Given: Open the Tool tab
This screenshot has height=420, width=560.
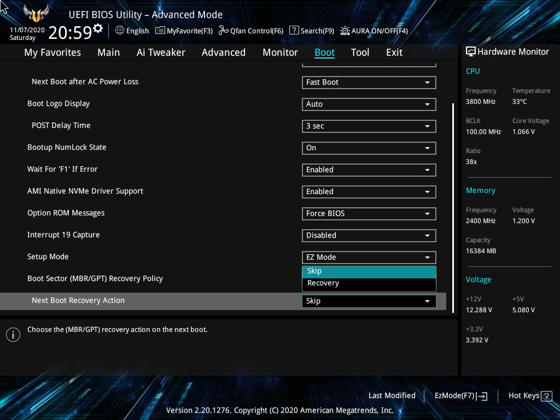Looking at the screenshot, I should [360, 52].
